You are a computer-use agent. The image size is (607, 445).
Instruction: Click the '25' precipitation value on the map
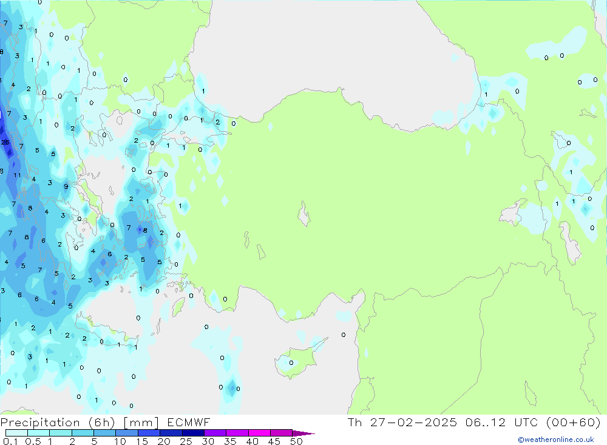5,142
